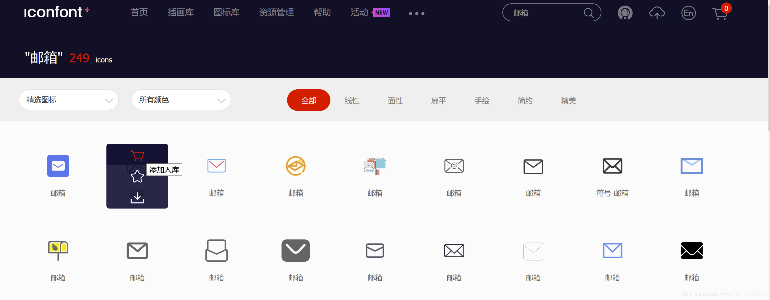
Task: Open the 帮助 help menu
Action: pyautogui.click(x=322, y=13)
